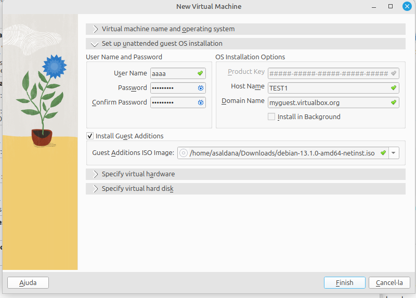Image resolution: width=416 pixels, height=298 pixels.
Task: Click the green check icon in Domain Name field
Action: point(394,102)
